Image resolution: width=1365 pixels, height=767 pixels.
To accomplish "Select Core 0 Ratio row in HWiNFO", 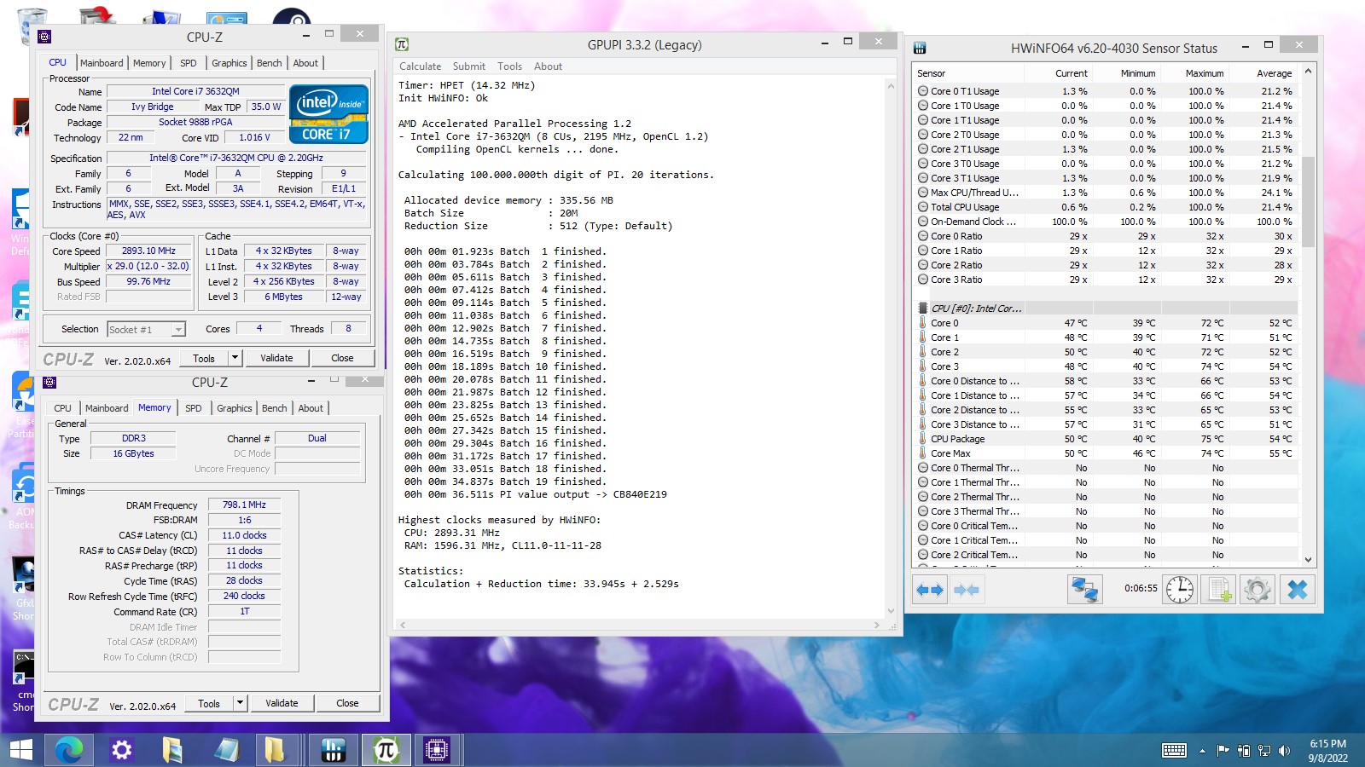I will click(1107, 236).
